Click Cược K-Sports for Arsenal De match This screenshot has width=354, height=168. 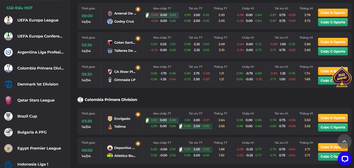point(333,13)
